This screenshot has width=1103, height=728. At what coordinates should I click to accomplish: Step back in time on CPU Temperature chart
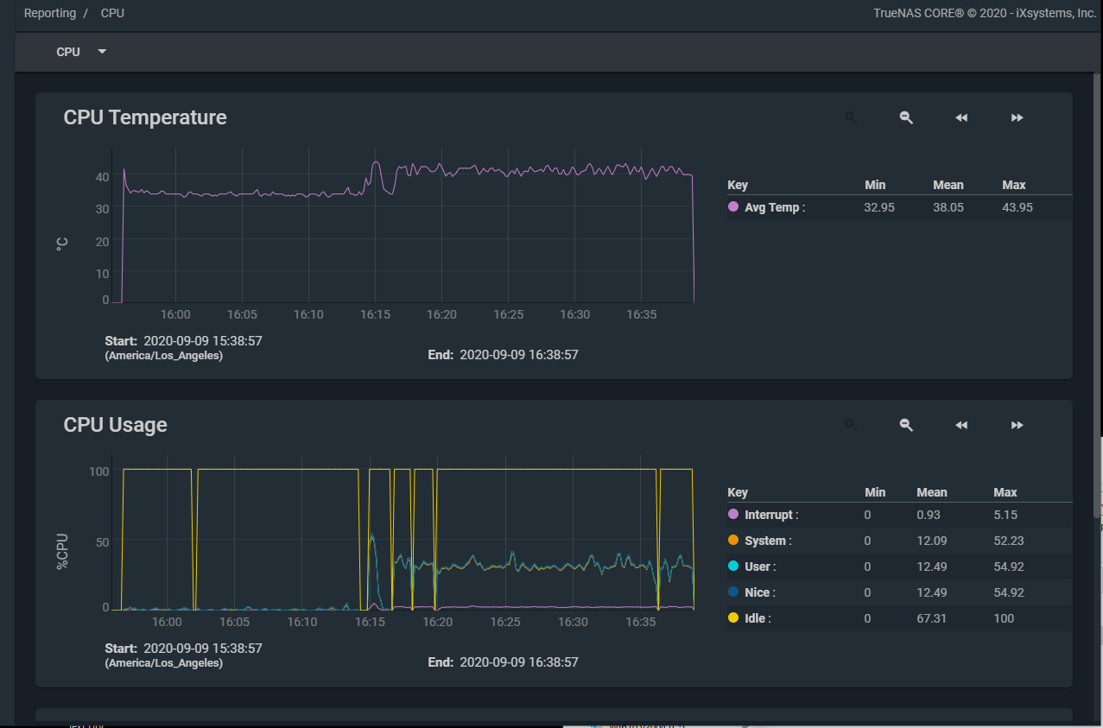(x=961, y=117)
